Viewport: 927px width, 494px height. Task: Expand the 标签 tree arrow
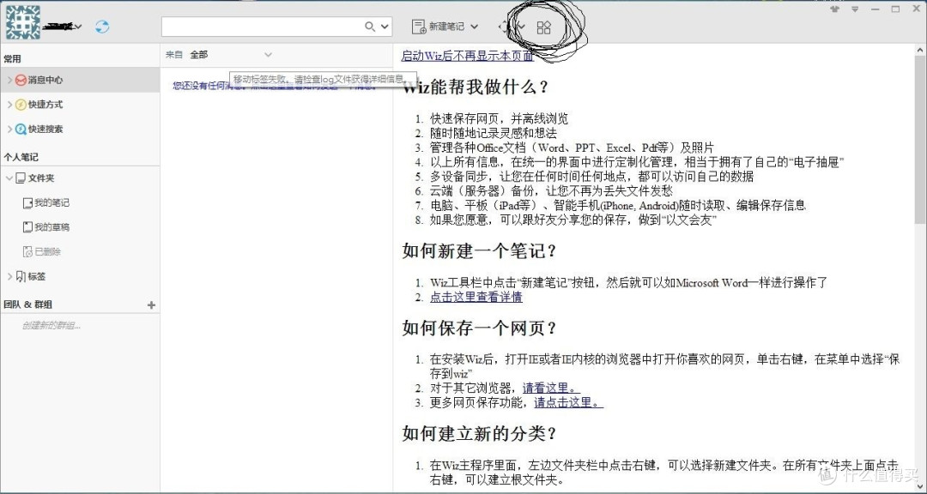tap(9, 276)
